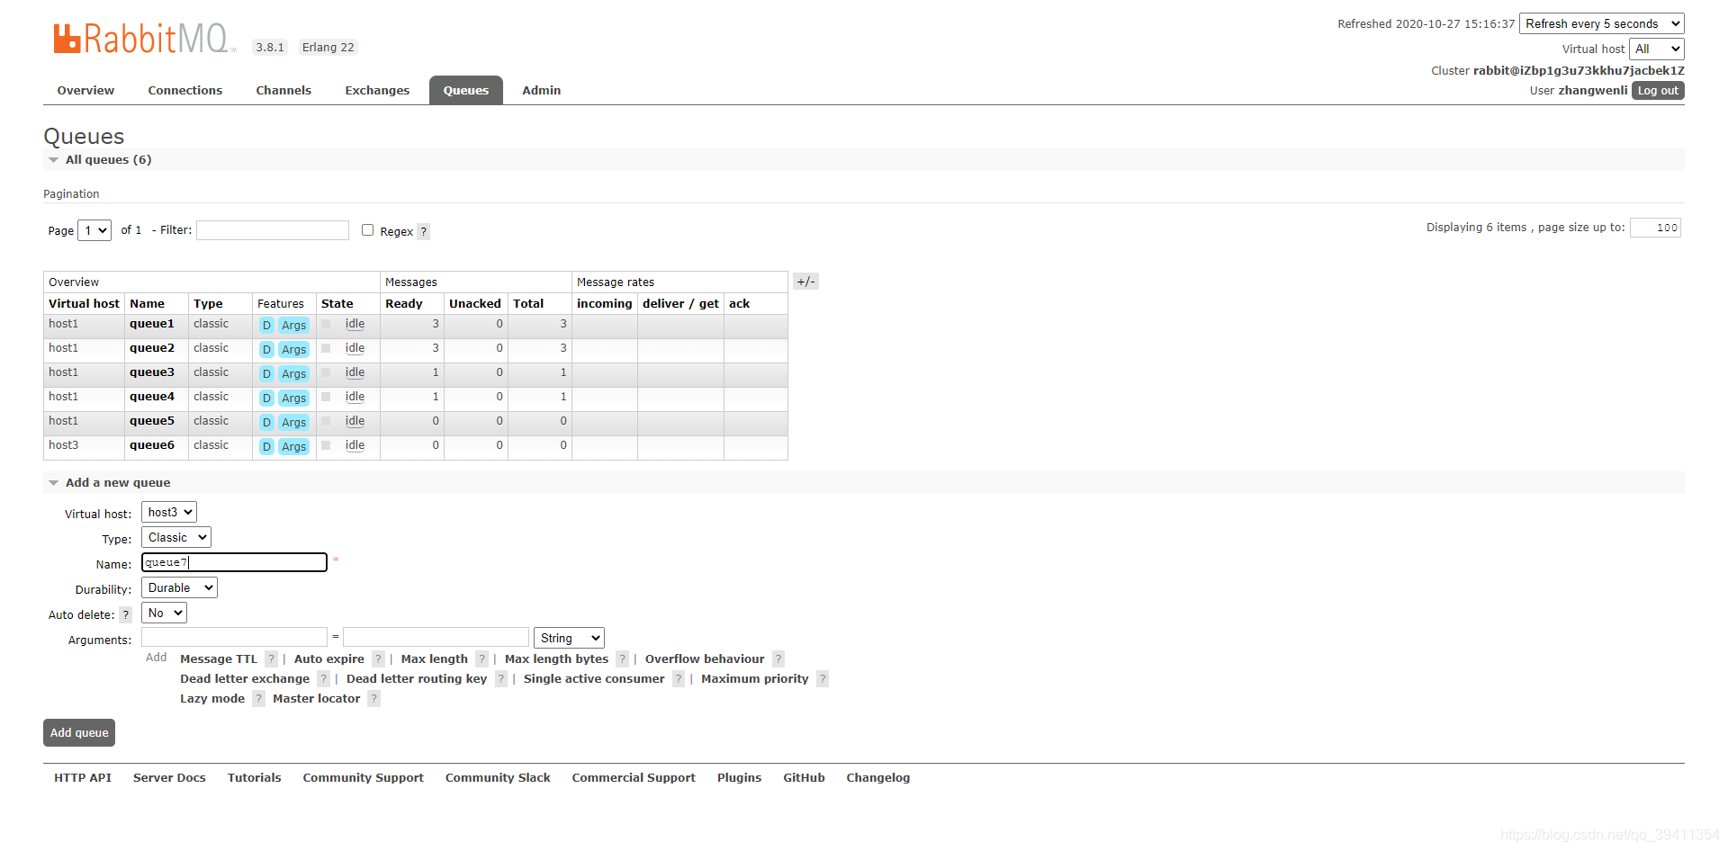Go to the Admin tab

pyautogui.click(x=542, y=90)
